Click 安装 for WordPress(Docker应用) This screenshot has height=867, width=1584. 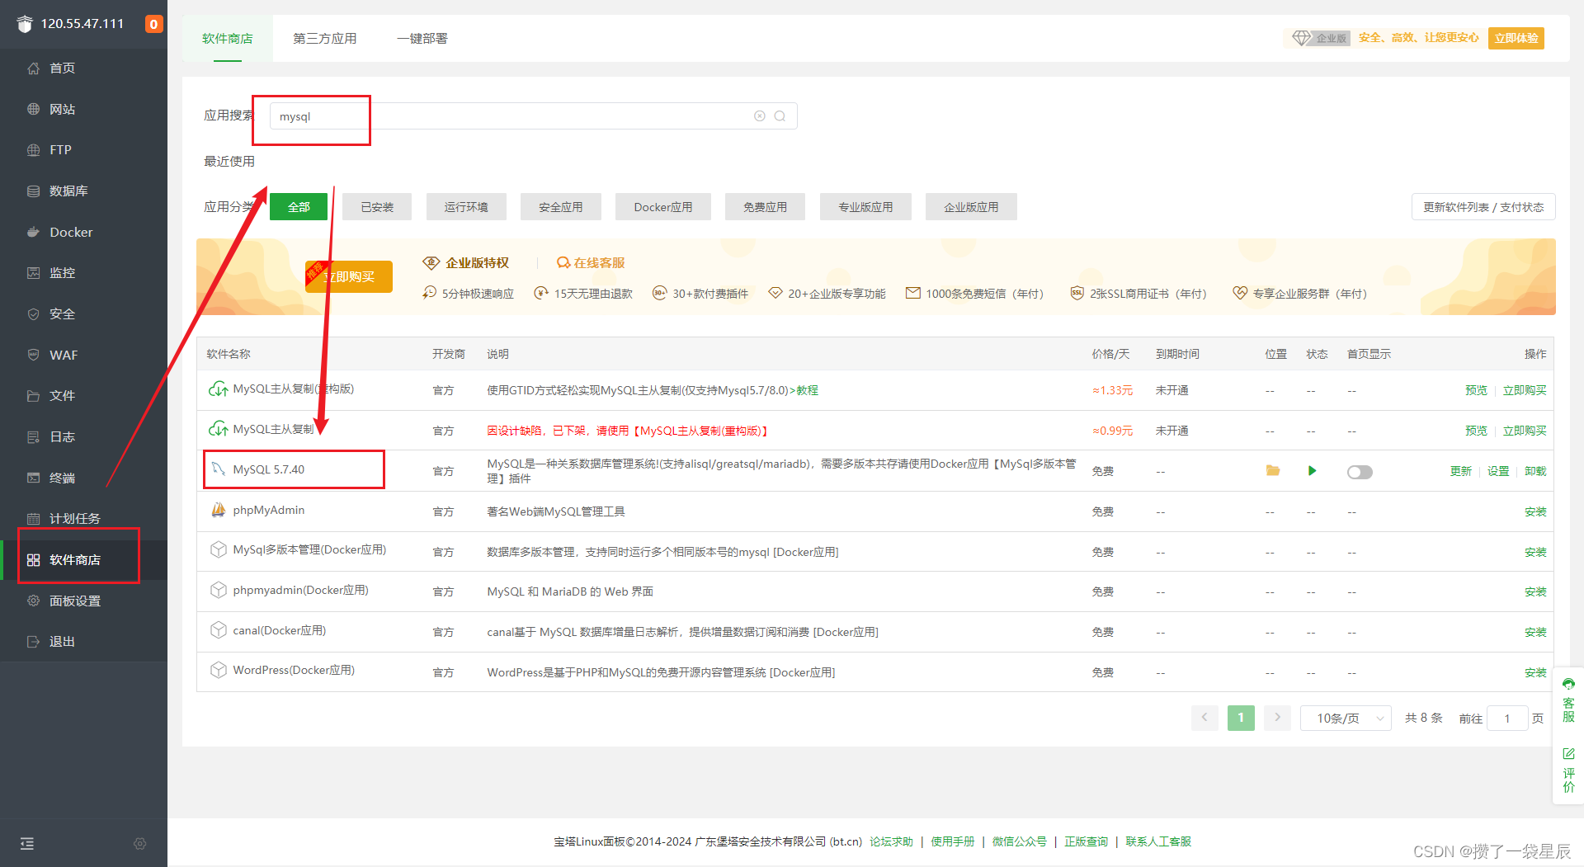pos(1535,672)
